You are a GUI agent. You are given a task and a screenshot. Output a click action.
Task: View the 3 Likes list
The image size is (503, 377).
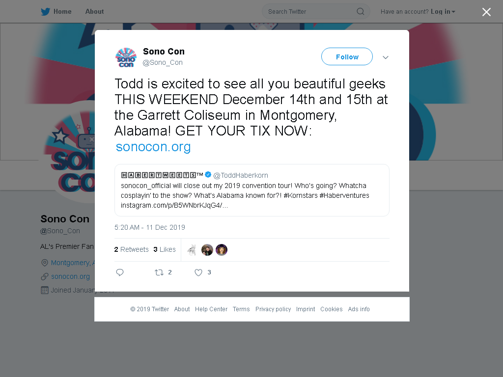[164, 249]
